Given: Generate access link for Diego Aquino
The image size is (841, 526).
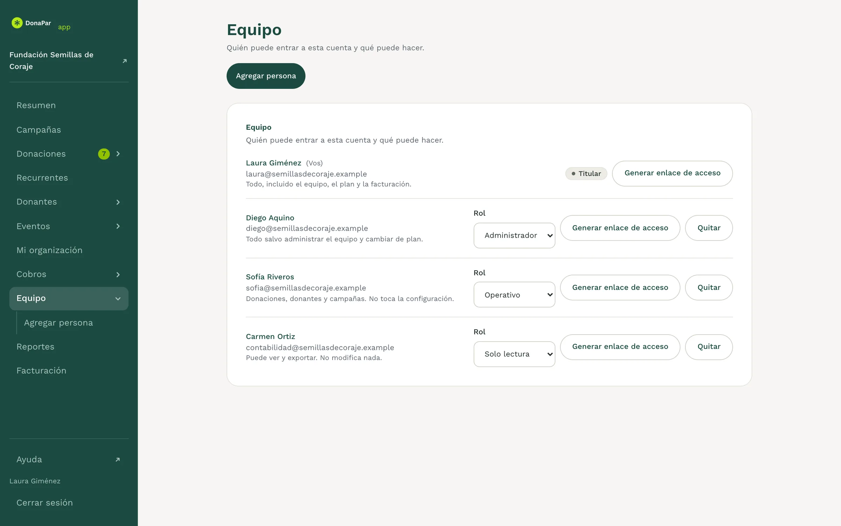Looking at the screenshot, I should tap(620, 228).
